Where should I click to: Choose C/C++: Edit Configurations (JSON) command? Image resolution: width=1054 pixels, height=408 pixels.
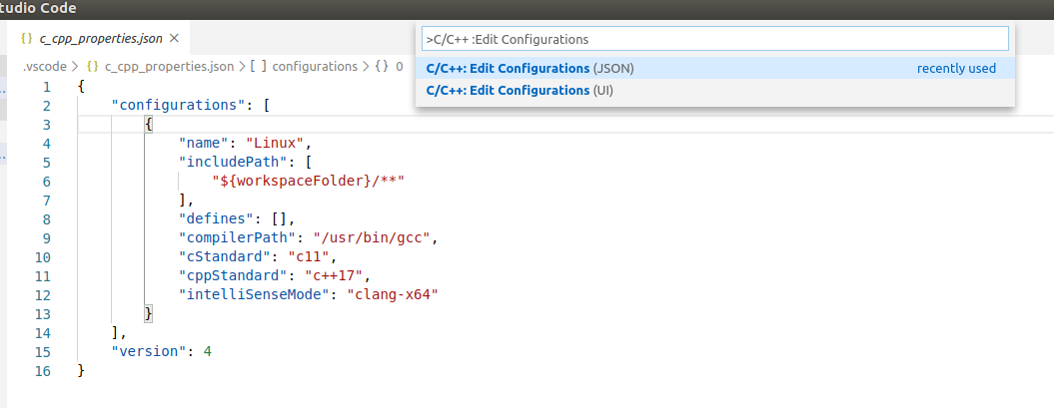coord(529,69)
